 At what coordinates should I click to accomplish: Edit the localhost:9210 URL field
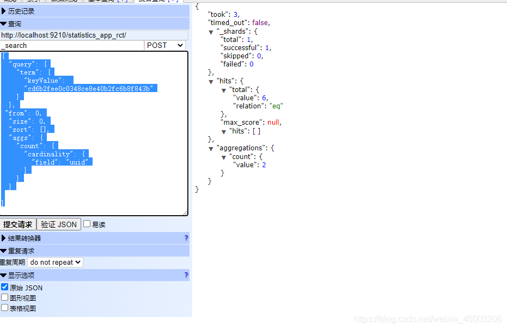94,35
